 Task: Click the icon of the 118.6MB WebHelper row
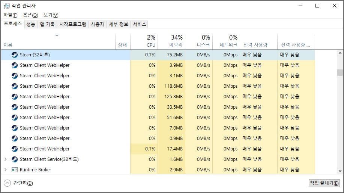pos(15,86)
